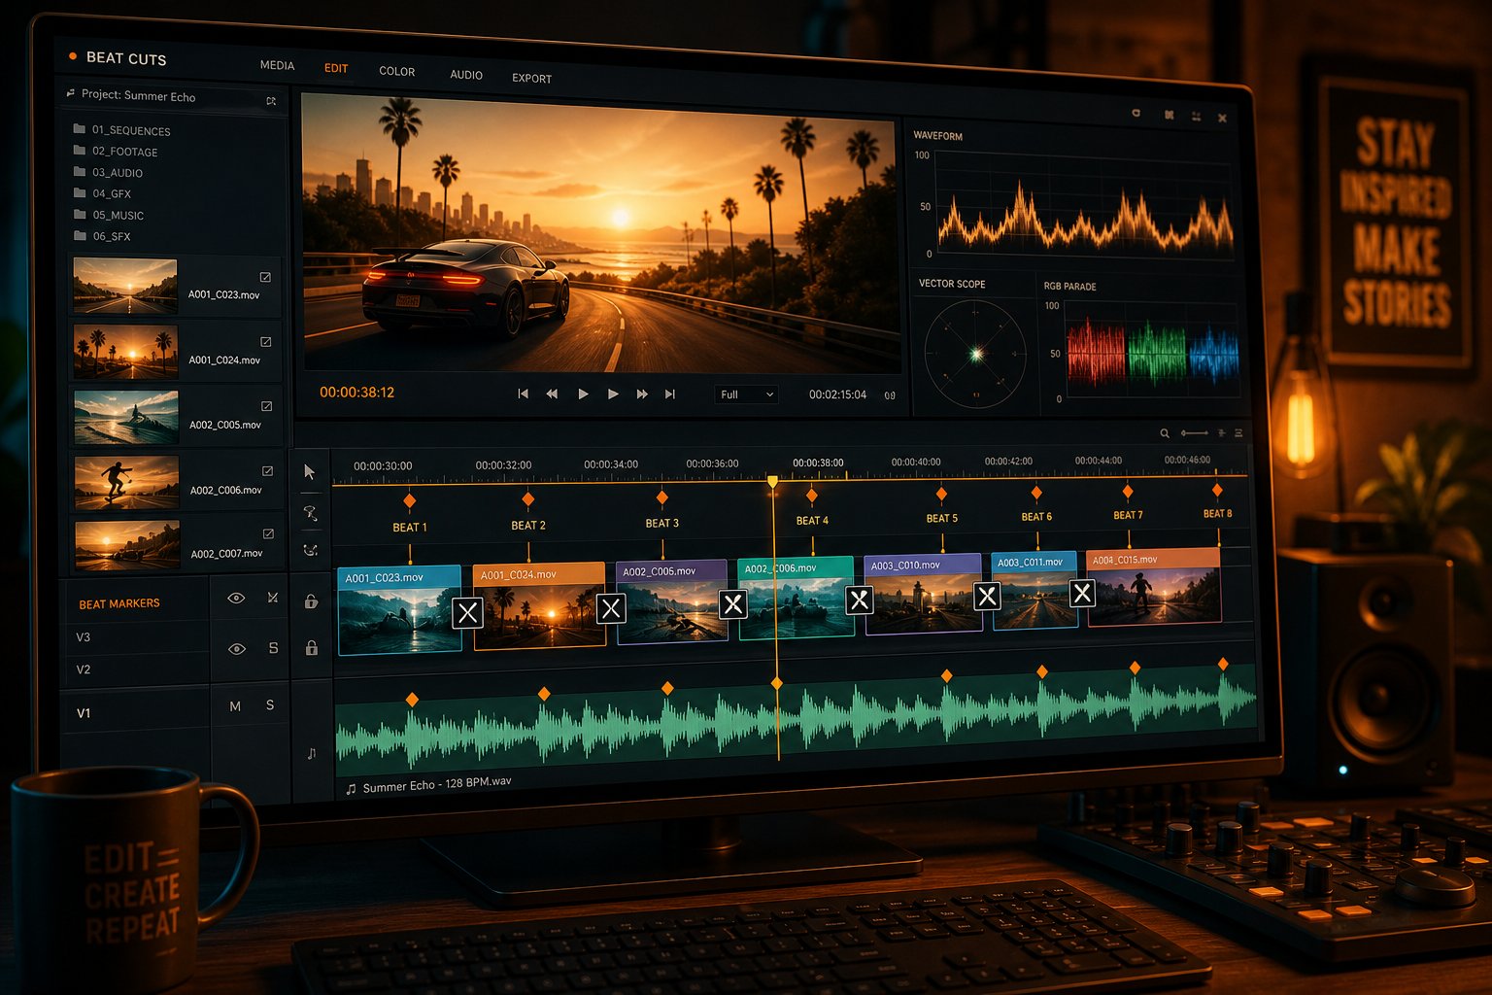Click the transition icon between A003_C010 and A003_C011
The width and height of the screenshot is (1492, 995).
[x=987, y=596]
